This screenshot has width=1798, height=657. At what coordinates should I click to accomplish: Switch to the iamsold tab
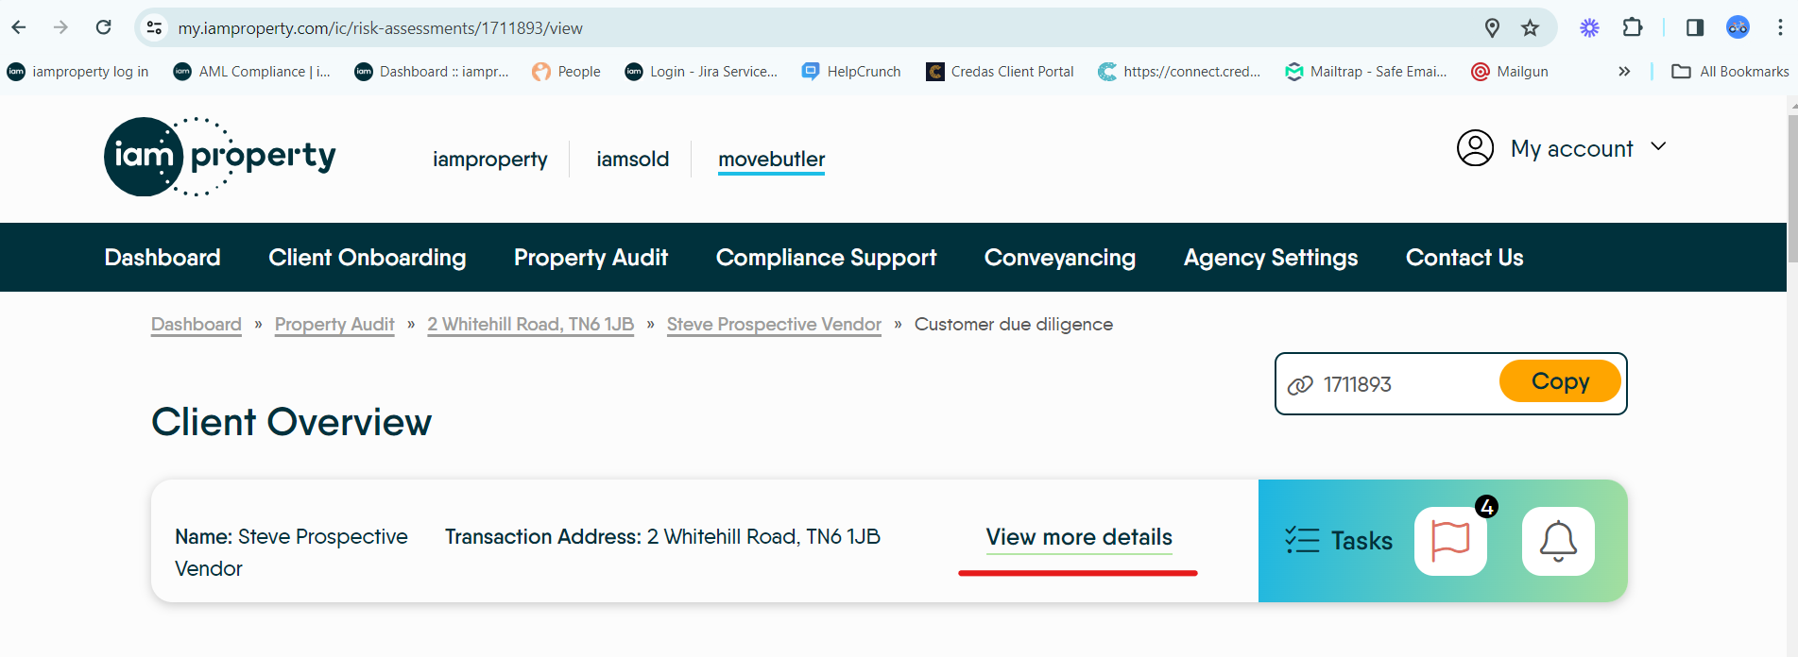(632, 159)
